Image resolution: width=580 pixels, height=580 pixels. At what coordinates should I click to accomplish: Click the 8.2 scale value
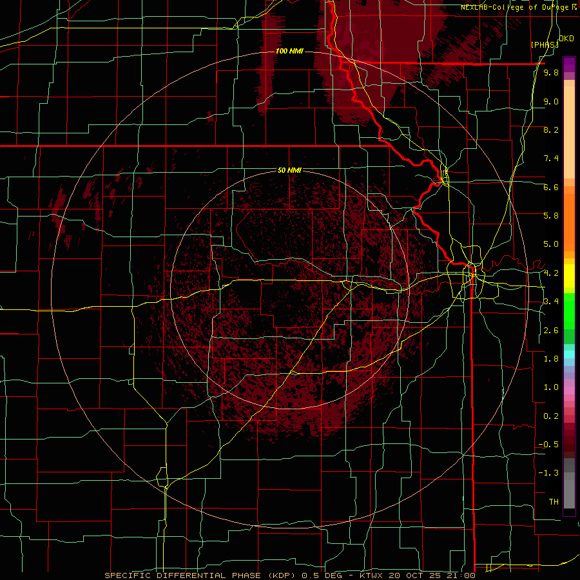[551, 130]
